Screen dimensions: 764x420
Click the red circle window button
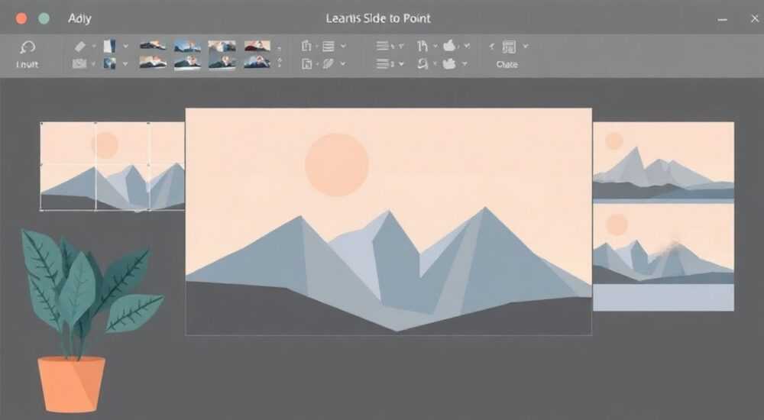tap(21, 18)
